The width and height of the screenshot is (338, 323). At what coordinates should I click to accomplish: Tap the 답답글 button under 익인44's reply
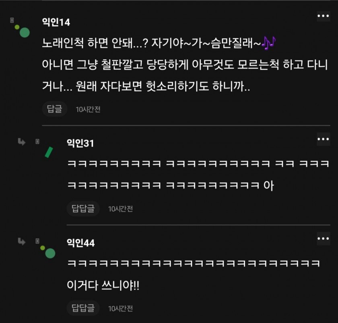click(x=82, y=308)
